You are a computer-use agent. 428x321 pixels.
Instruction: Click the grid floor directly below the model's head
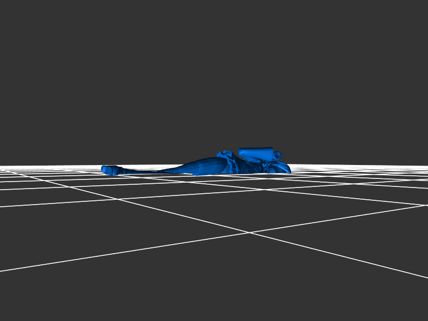tap(284, 179)
